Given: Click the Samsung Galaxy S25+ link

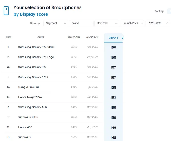Looking at the screenshot, I should (x=33, y=77).
